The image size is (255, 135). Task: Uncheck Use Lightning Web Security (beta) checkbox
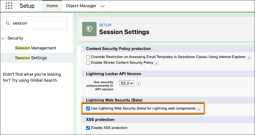[x=88, y=109]
